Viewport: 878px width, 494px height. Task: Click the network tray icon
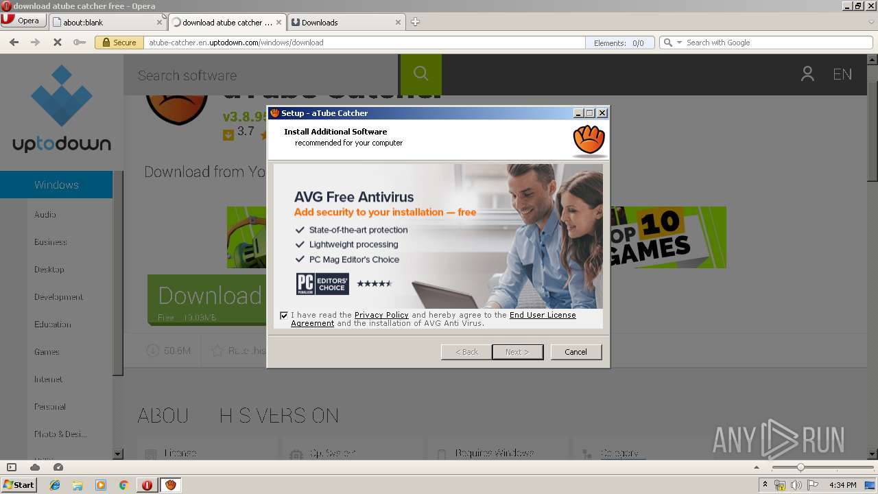point(780,485)
